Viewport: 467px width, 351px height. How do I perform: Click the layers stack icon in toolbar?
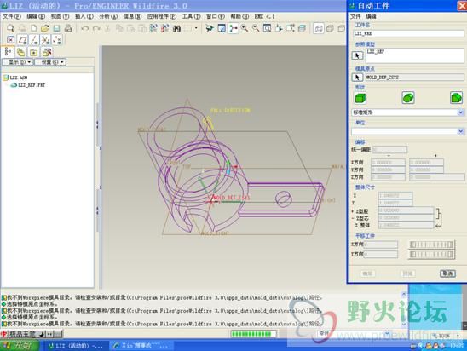coord(302,28)
